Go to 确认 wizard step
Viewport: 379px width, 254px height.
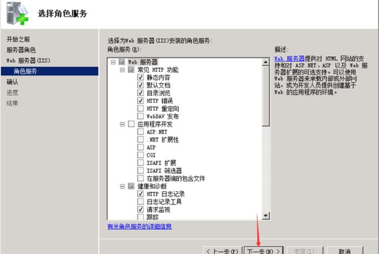click(x=12, y=82)
